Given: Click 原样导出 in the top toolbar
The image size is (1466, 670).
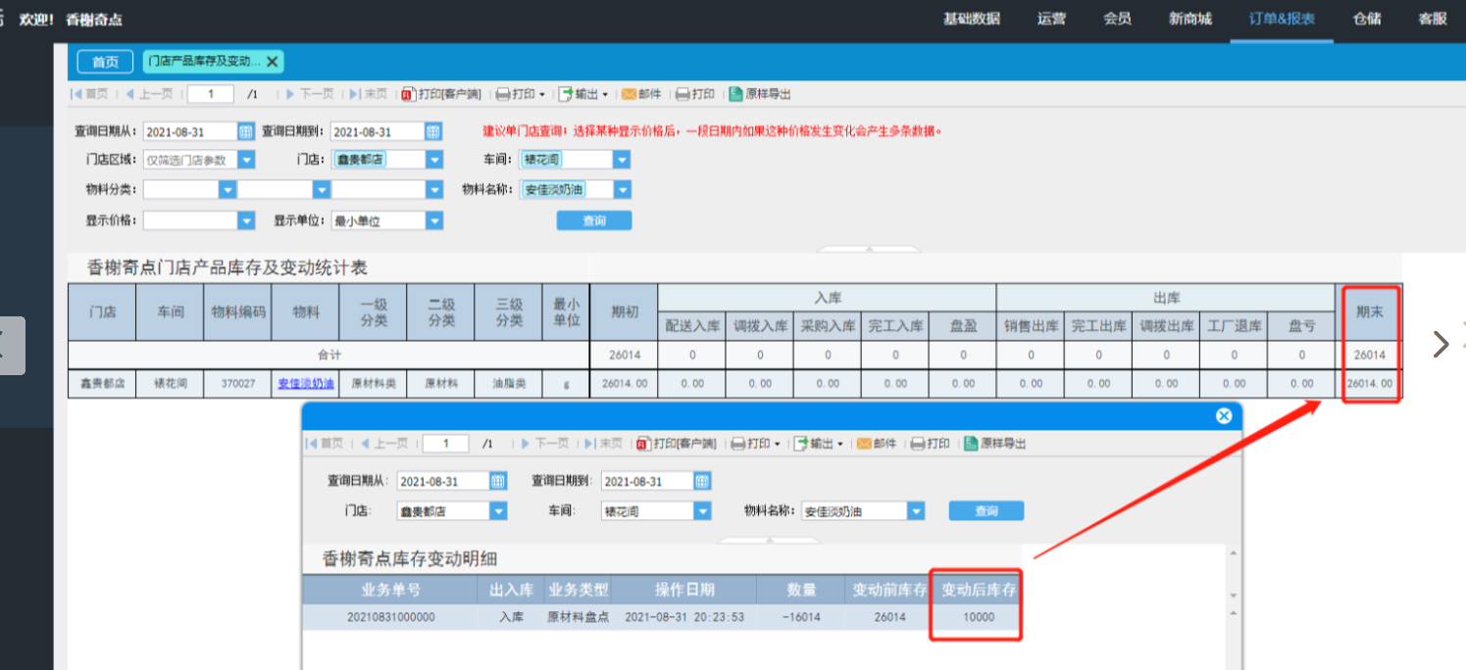Looking at the screenshot, I should click(x=736, y=94).
